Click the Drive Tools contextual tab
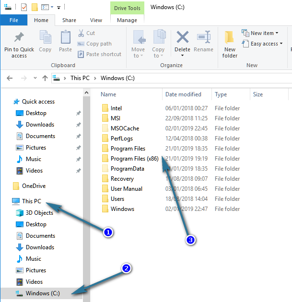Viewport: 292px width, 302px height. coord(127,8)
